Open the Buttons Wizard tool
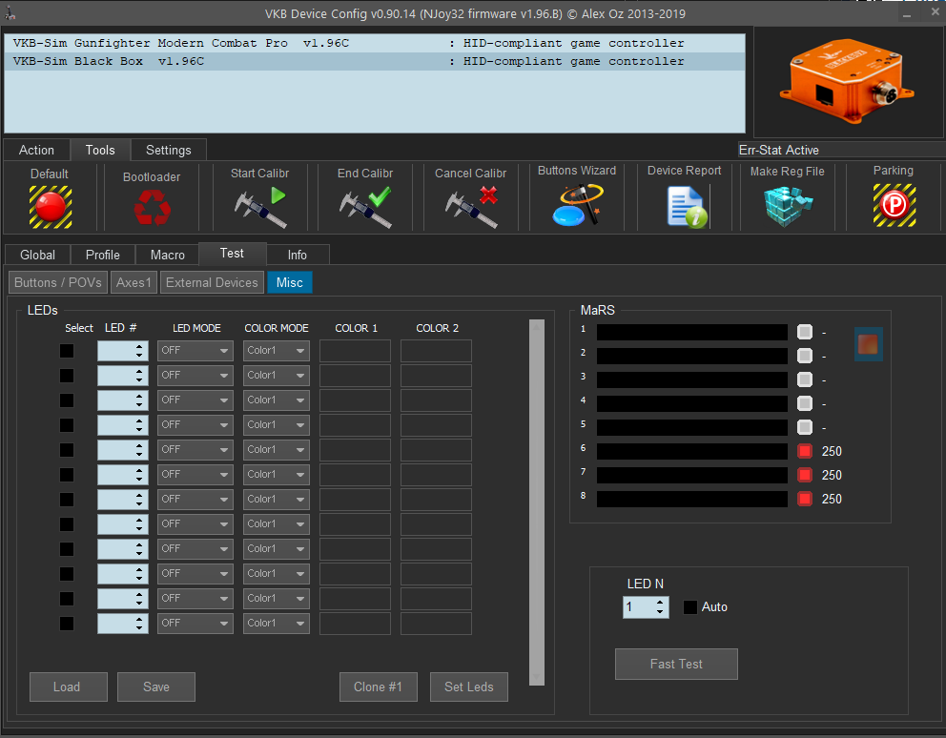The width and height of the screenshot is (946, 738). coord(577,205)
